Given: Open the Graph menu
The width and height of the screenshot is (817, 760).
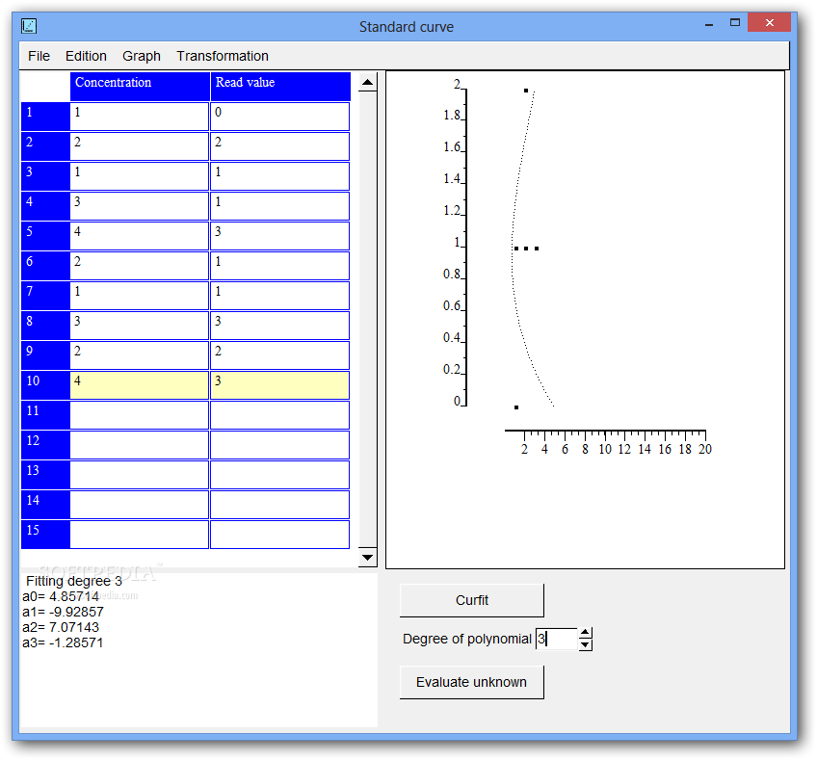Looking at the screenshot, I should click(142, 56).
